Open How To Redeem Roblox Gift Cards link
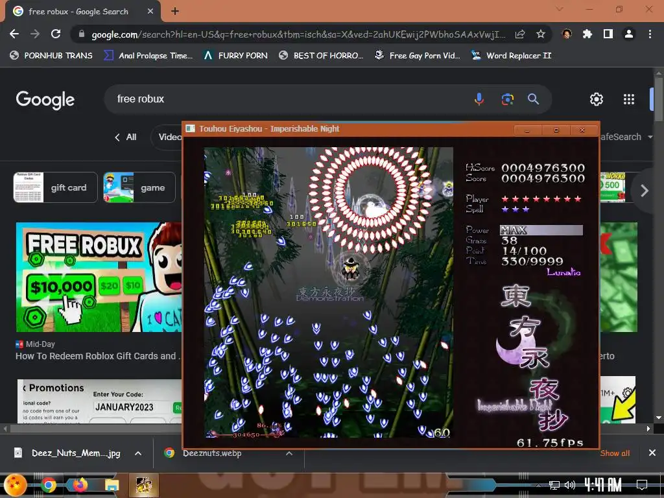 [x=97, y=356]
